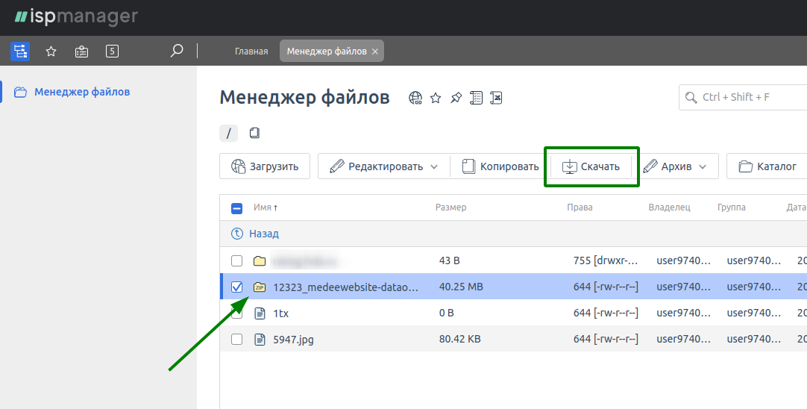
Task: Check the 5947.jpg row checkbox
Action: (x=236, y=340)
